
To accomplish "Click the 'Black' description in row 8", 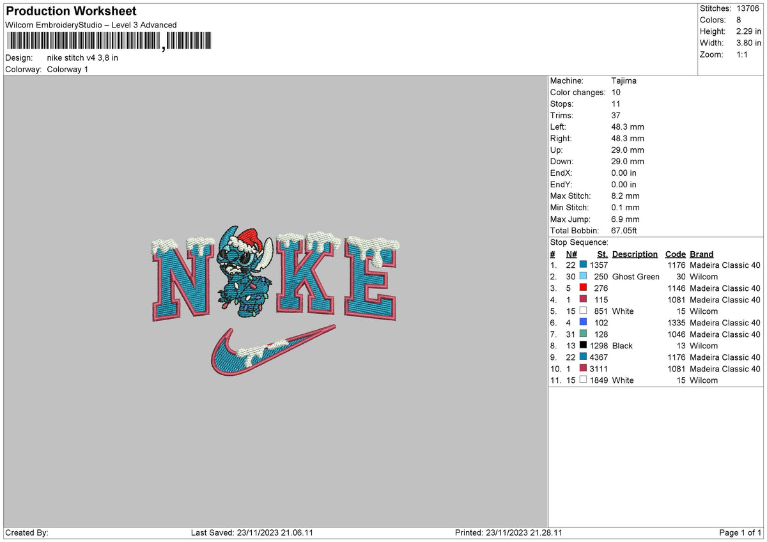I will pyautogui.click(x=622, y=346).
